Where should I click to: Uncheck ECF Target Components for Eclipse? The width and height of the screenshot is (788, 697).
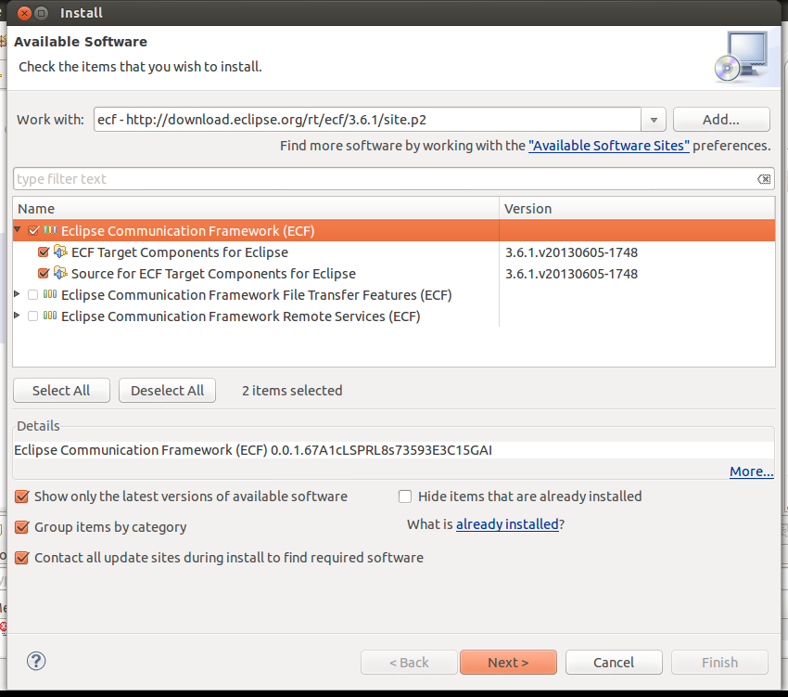pos(44,252)
